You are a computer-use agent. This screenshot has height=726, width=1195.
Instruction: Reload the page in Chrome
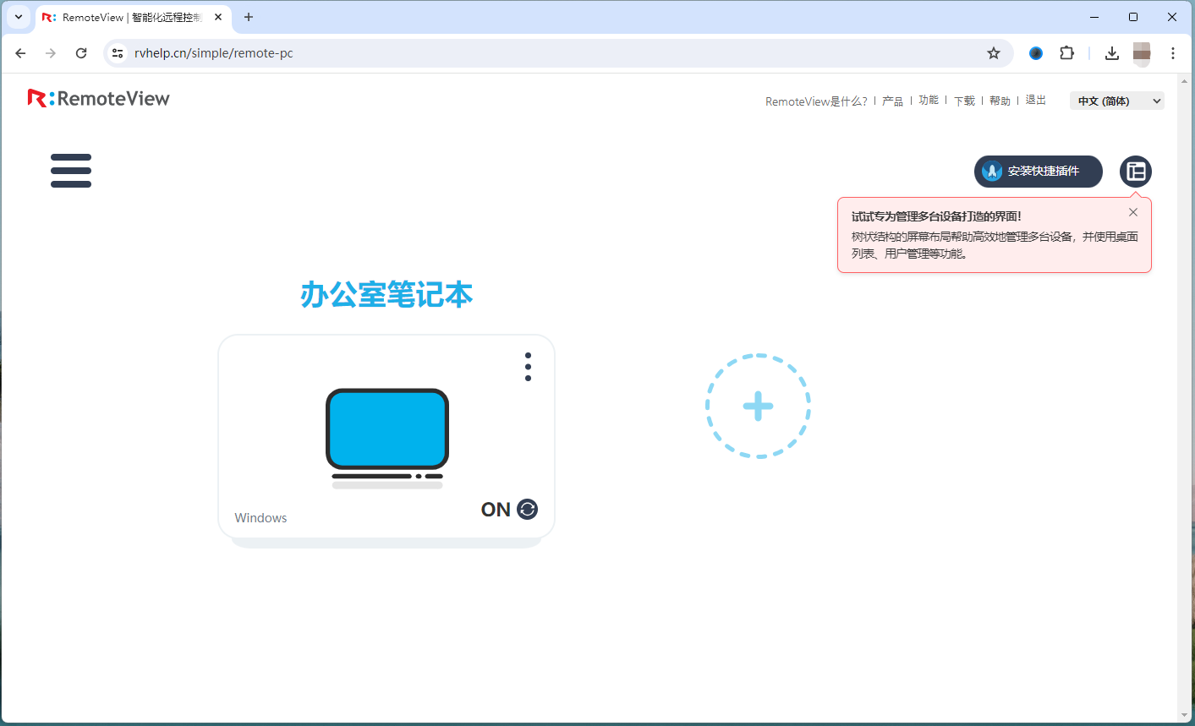point(81,53)
